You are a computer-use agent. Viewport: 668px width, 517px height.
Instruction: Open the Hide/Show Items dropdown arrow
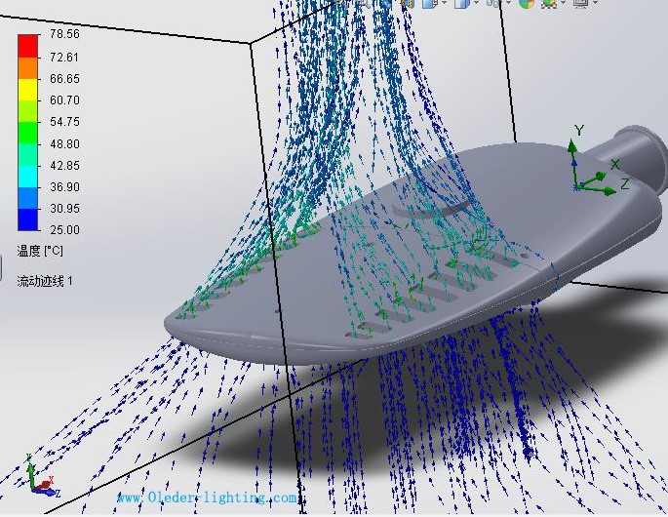(508, 3)
